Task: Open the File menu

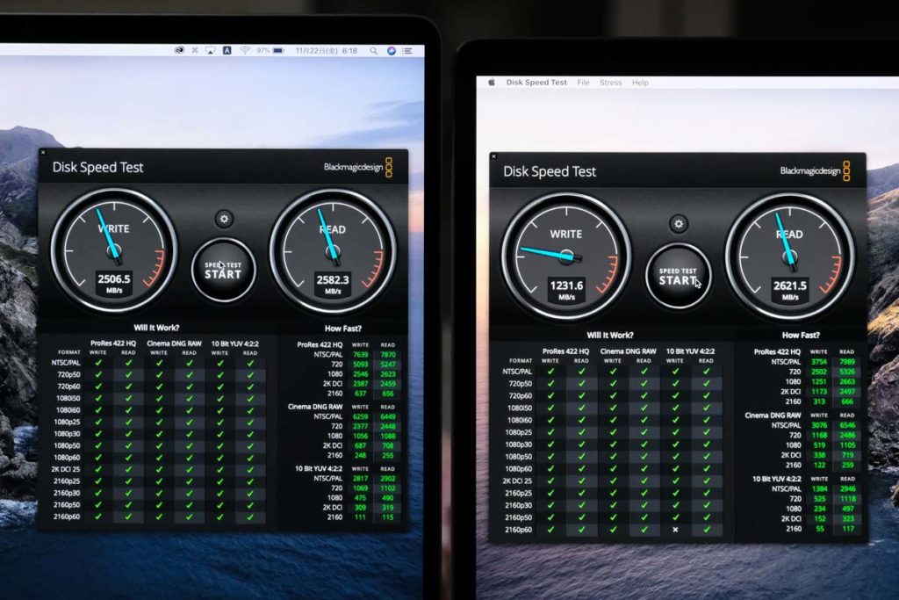Action: click(583, 83)
